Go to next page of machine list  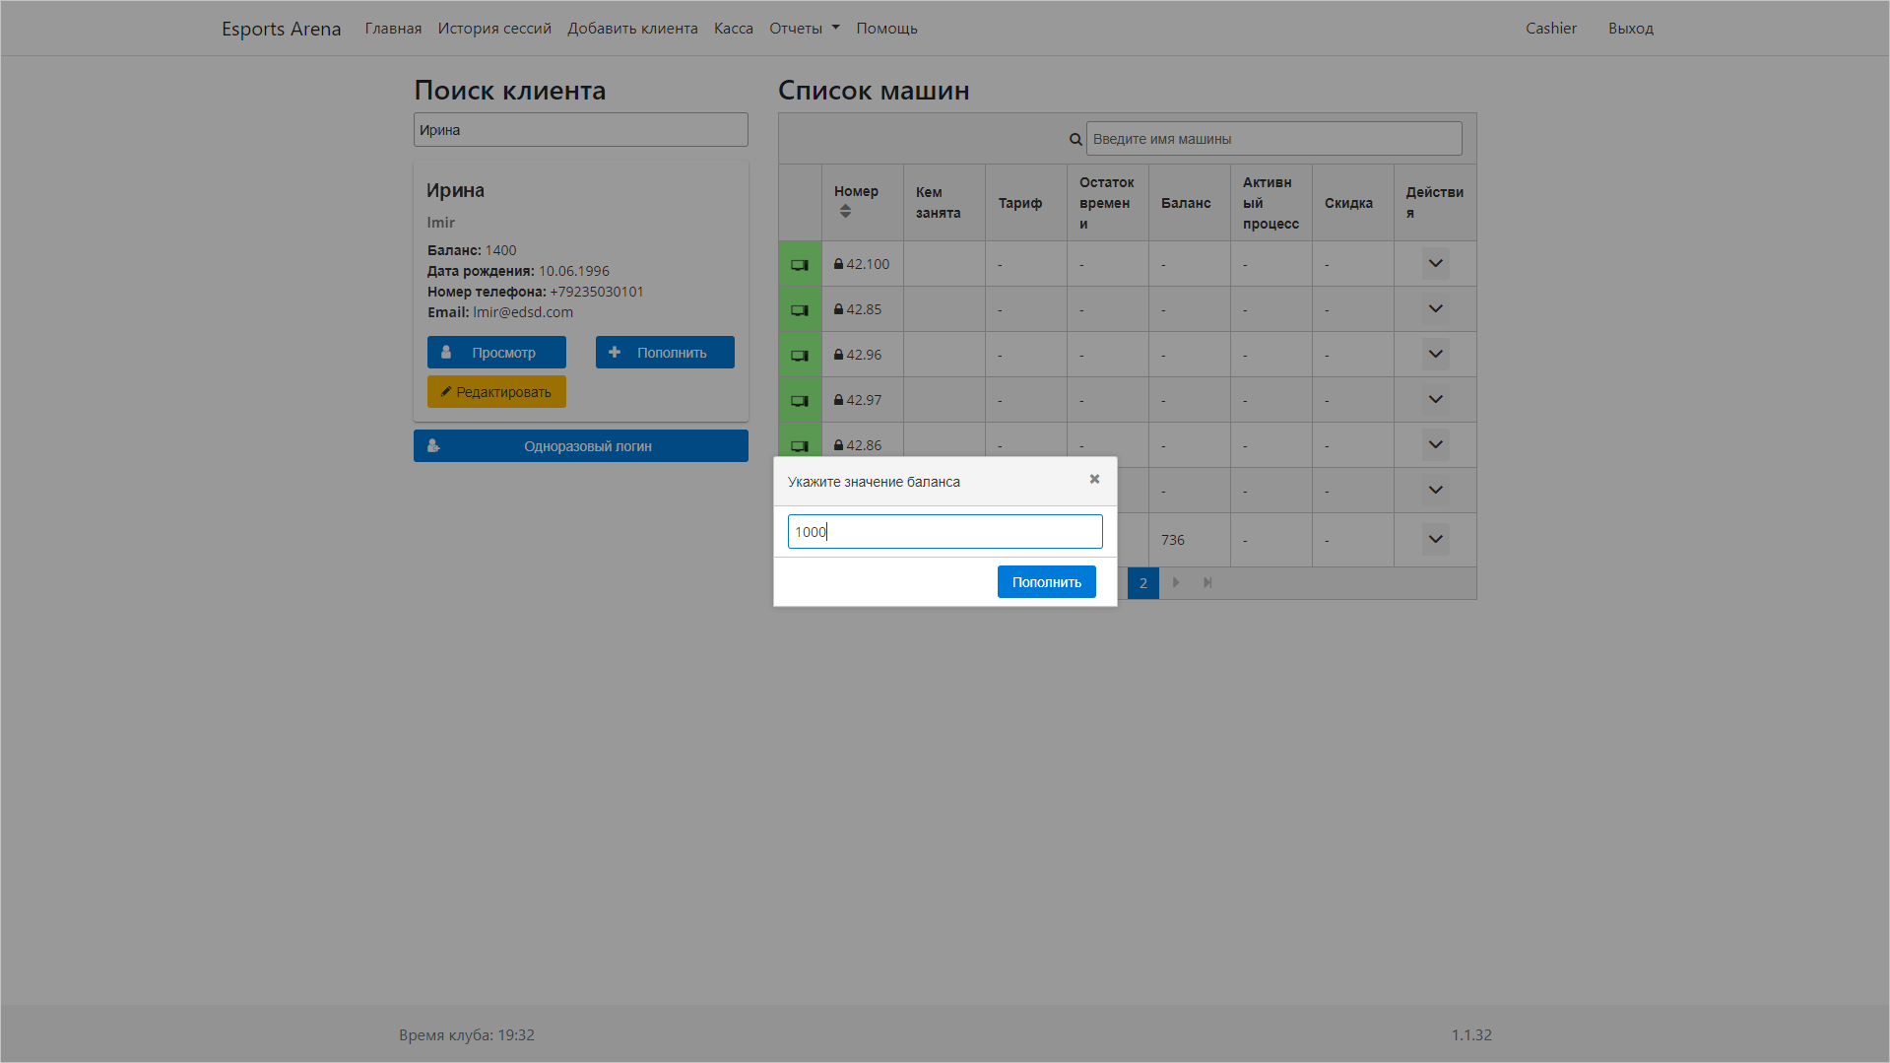(1176, 583)
